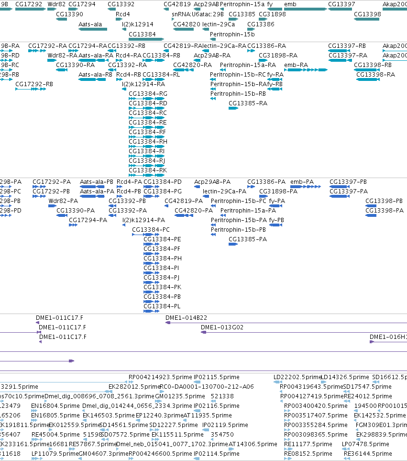Viewport: 407px width, 461px height.
Task: Select the 'CG13398-RB' transcript label
Action: click(x=373, y=65)
